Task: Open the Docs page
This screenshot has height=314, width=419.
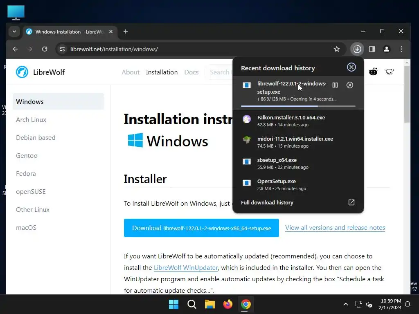Action: coord(191,72)
